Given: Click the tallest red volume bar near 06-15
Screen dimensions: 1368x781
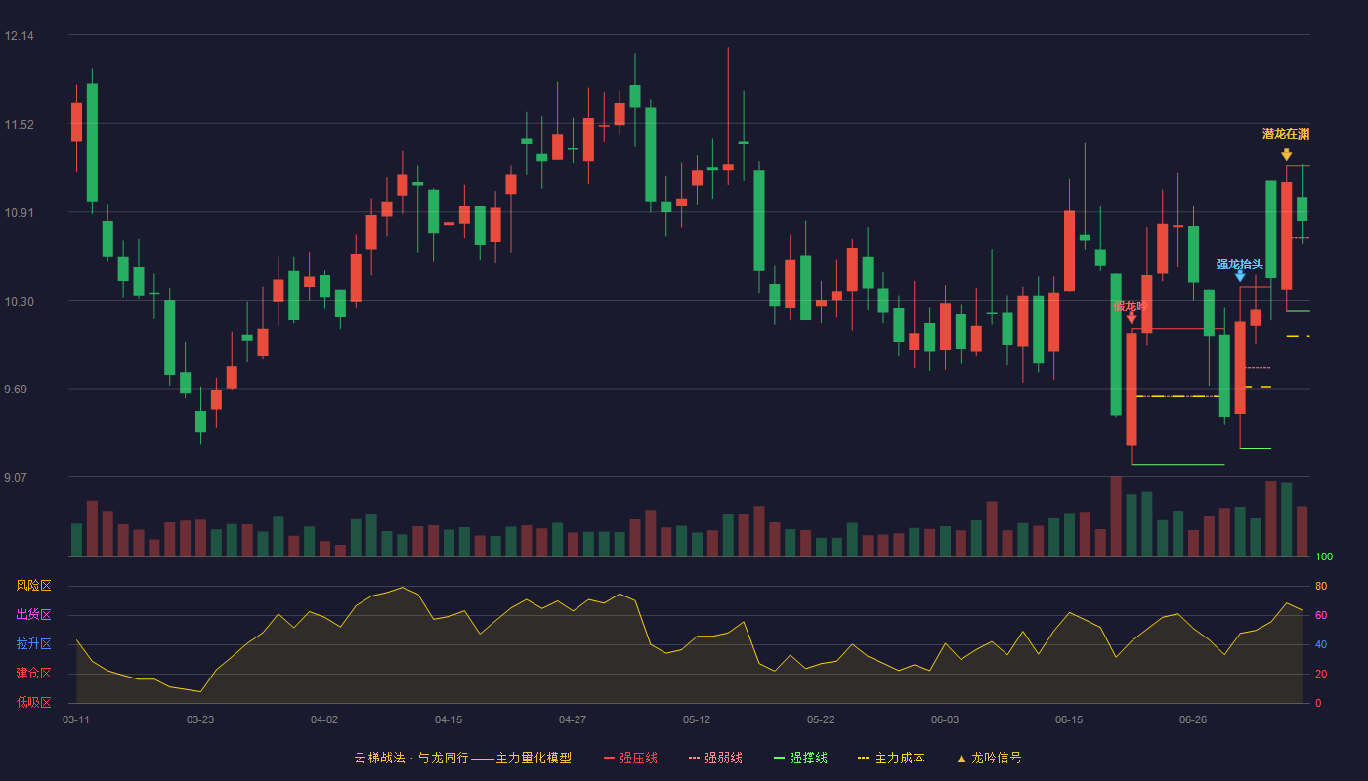Looking at the screenshot, I should (x=1116, y=516).
